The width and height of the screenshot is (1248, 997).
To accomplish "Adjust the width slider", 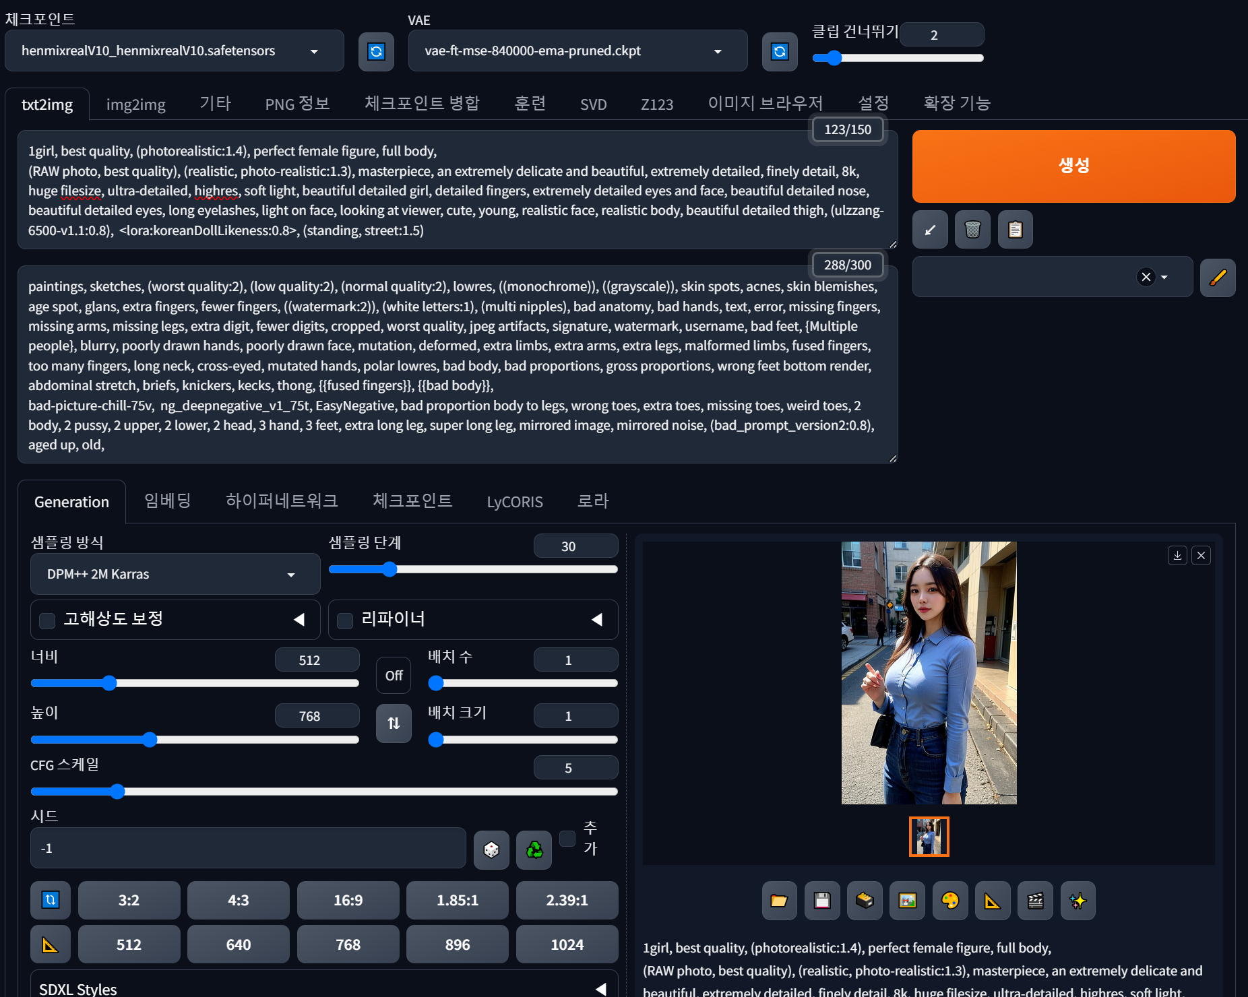I will click(195, 683).
